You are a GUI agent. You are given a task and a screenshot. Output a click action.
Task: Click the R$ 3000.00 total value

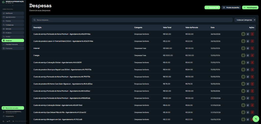tap(168, 55)
